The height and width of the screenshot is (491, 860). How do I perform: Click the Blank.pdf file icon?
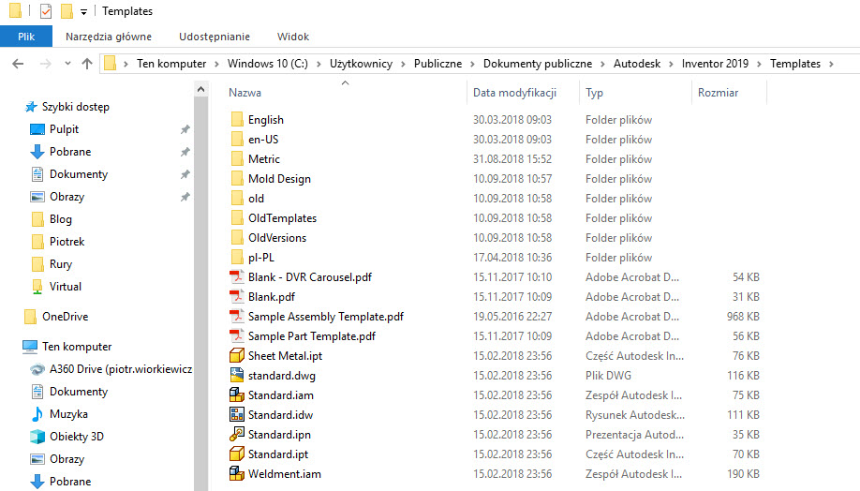236,297
